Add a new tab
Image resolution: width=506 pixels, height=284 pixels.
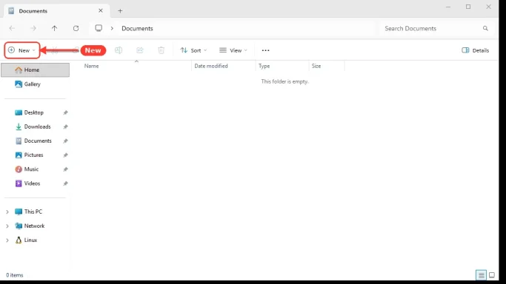120,11
